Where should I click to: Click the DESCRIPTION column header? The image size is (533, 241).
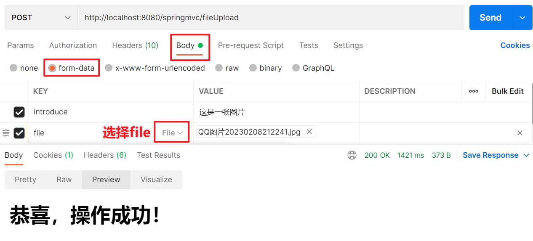tap(390, 91)
